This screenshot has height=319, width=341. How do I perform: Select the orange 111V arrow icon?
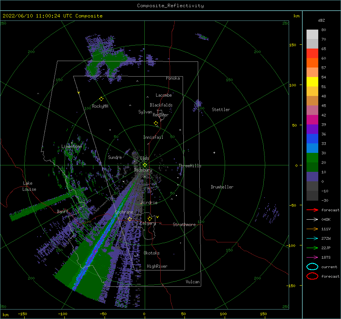[312, 229]
